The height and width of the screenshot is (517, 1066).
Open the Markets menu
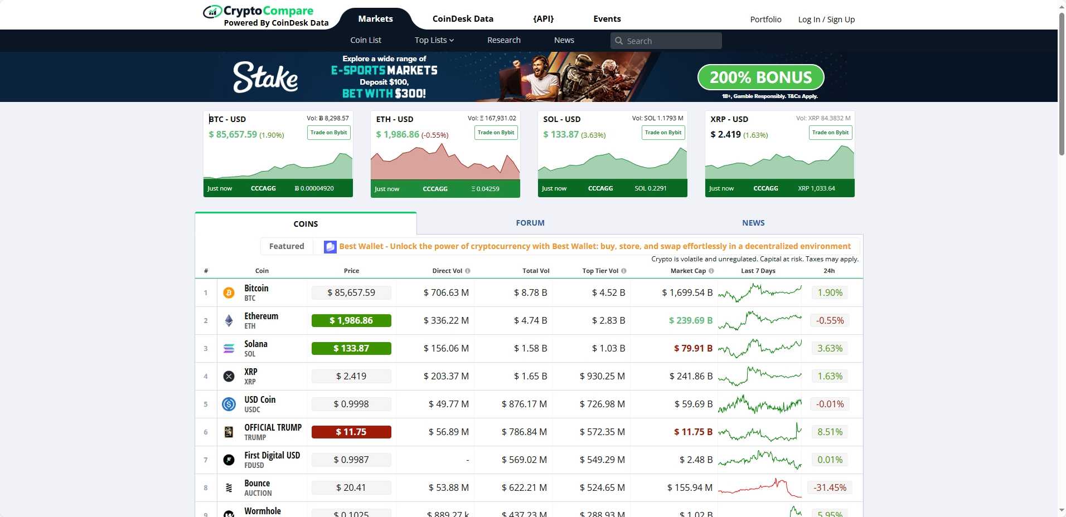(x=376, y=18)
